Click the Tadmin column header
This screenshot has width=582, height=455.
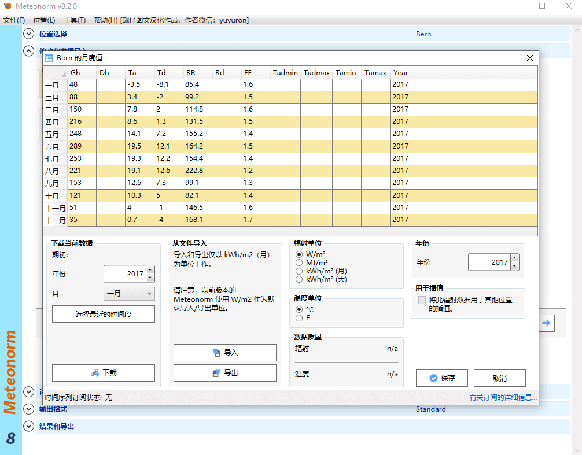click(x=285, y=73)
